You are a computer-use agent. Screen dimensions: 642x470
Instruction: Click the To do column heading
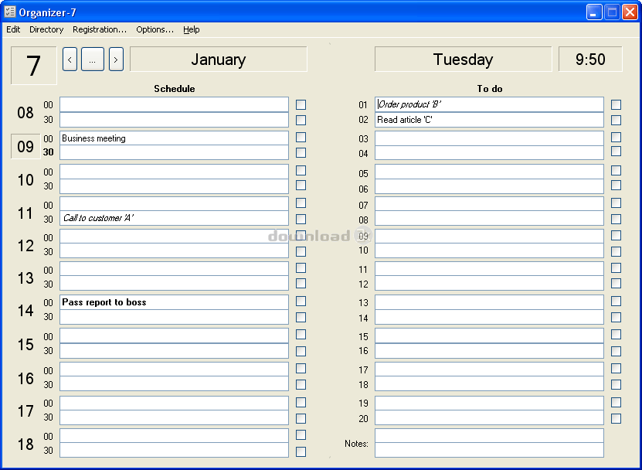[490, 88]
